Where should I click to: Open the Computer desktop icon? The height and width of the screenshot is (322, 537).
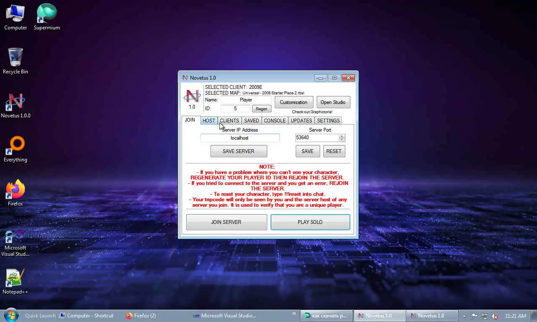tap(16, 18)
